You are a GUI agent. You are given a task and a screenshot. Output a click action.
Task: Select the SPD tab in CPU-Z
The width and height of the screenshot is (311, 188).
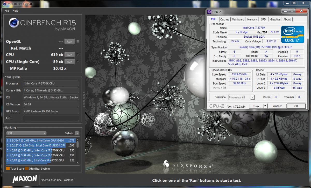click(263, 19)
